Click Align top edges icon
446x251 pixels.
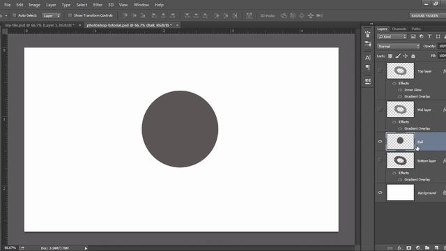tap(125, 15)
